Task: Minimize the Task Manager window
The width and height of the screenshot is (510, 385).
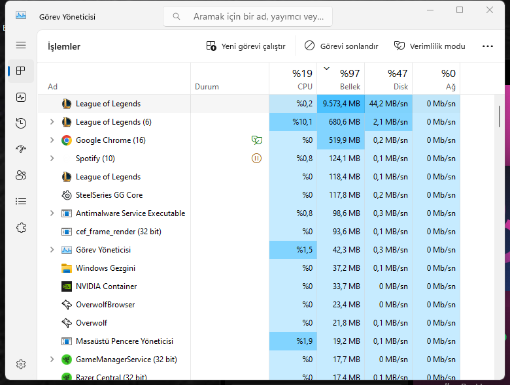Action: (x=430, y=10)
